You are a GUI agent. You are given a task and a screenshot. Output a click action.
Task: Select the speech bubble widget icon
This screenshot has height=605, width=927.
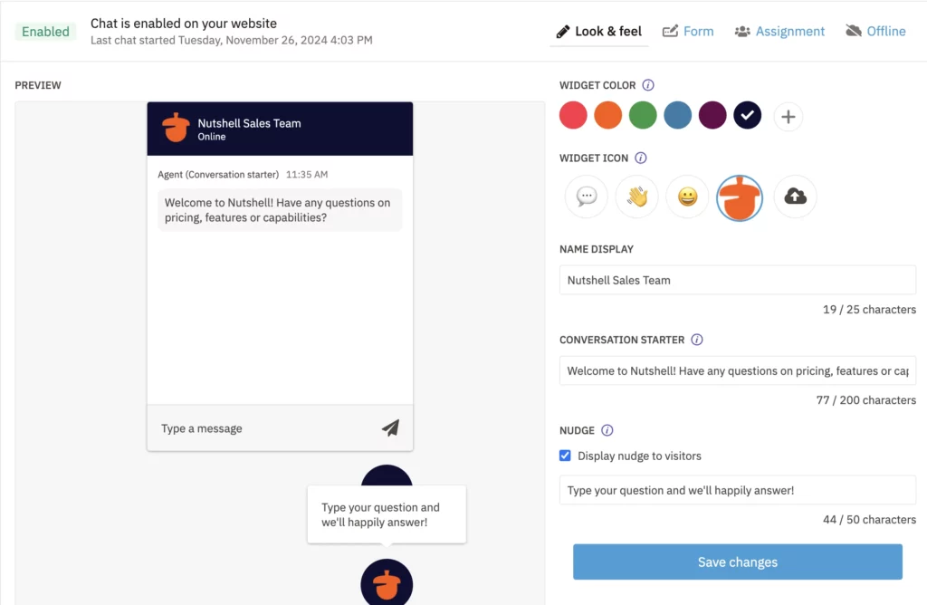point(587,197)
